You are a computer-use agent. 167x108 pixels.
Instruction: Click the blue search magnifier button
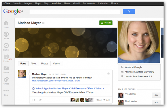(x=129, y=11)
